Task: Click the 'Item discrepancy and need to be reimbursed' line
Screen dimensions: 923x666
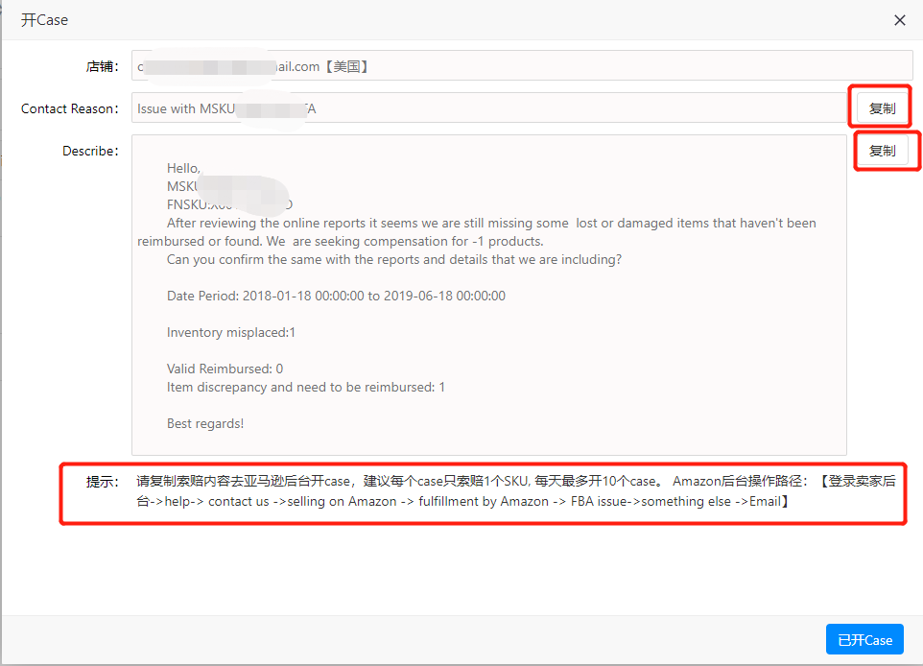Action: pos(305,387)
